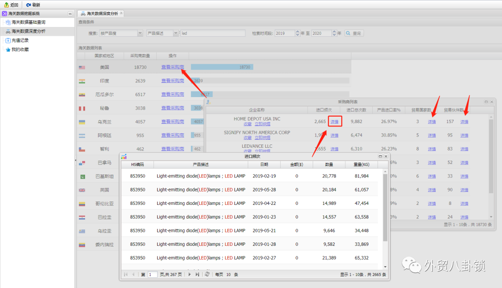Select 海关数据深度分析 in the sidebar tree

(x=28, y=31)
